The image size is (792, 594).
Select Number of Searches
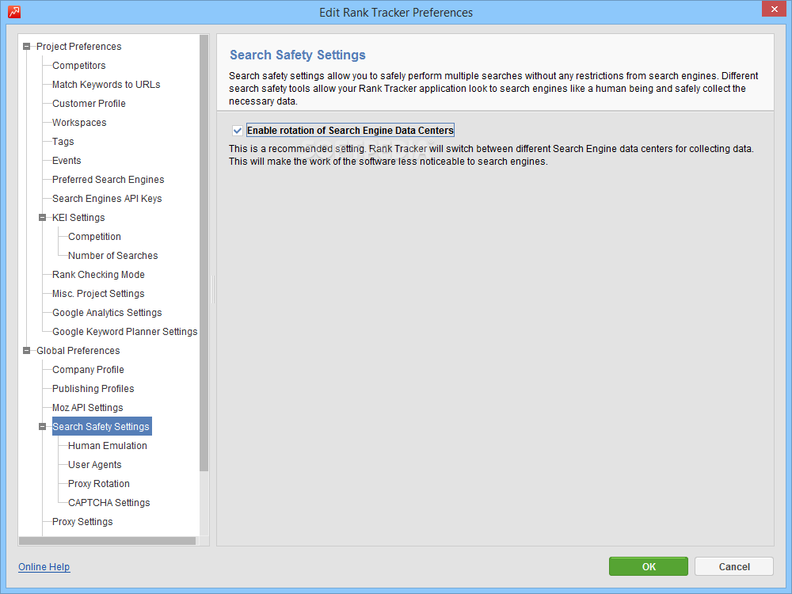click(113, 256)
